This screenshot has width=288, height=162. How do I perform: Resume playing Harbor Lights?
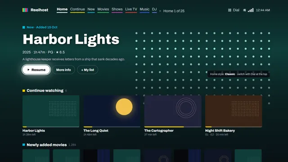[36, 70]
